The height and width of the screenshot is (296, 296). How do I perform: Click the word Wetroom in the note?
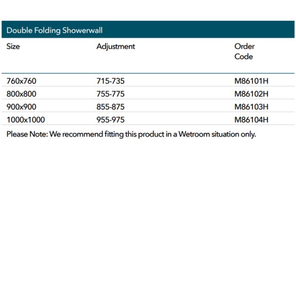(x=194, y=134)
